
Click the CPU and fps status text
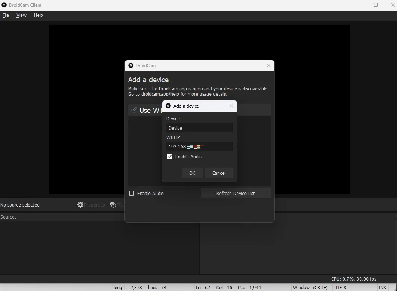354,279
